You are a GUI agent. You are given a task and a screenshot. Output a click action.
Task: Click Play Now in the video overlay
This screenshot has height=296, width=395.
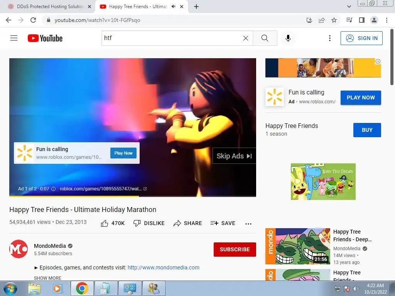123,153
